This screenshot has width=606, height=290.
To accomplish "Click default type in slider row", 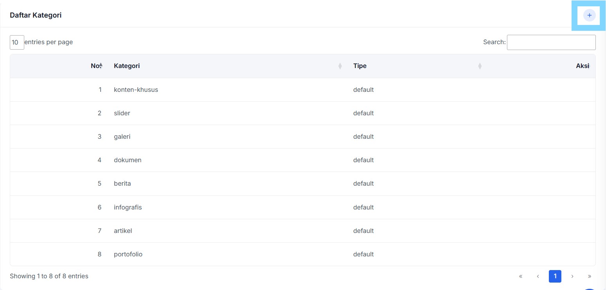I will [x=363, y=113].
